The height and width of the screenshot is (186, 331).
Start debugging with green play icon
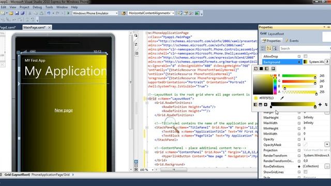pos(68,13)
